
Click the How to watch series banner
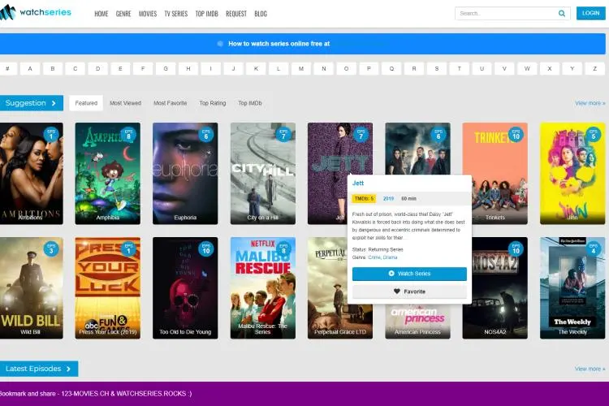[303, 44]
